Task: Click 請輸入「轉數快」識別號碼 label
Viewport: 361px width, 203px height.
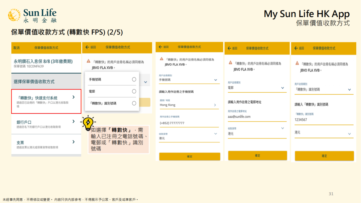Action: (x=312, y=104)
